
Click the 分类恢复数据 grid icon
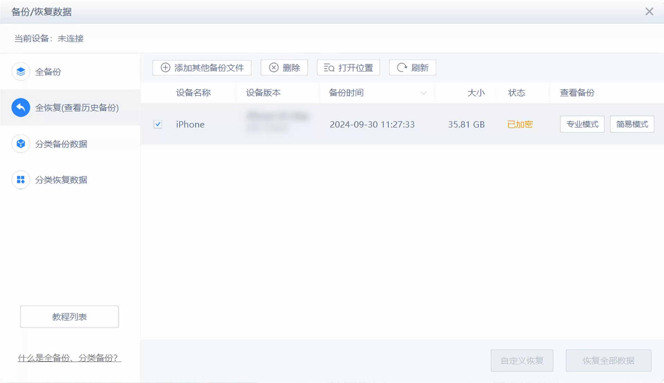(20, 180)
